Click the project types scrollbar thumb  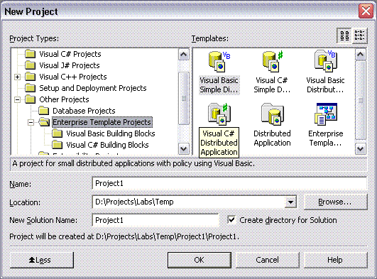click(x=184, y=98)
